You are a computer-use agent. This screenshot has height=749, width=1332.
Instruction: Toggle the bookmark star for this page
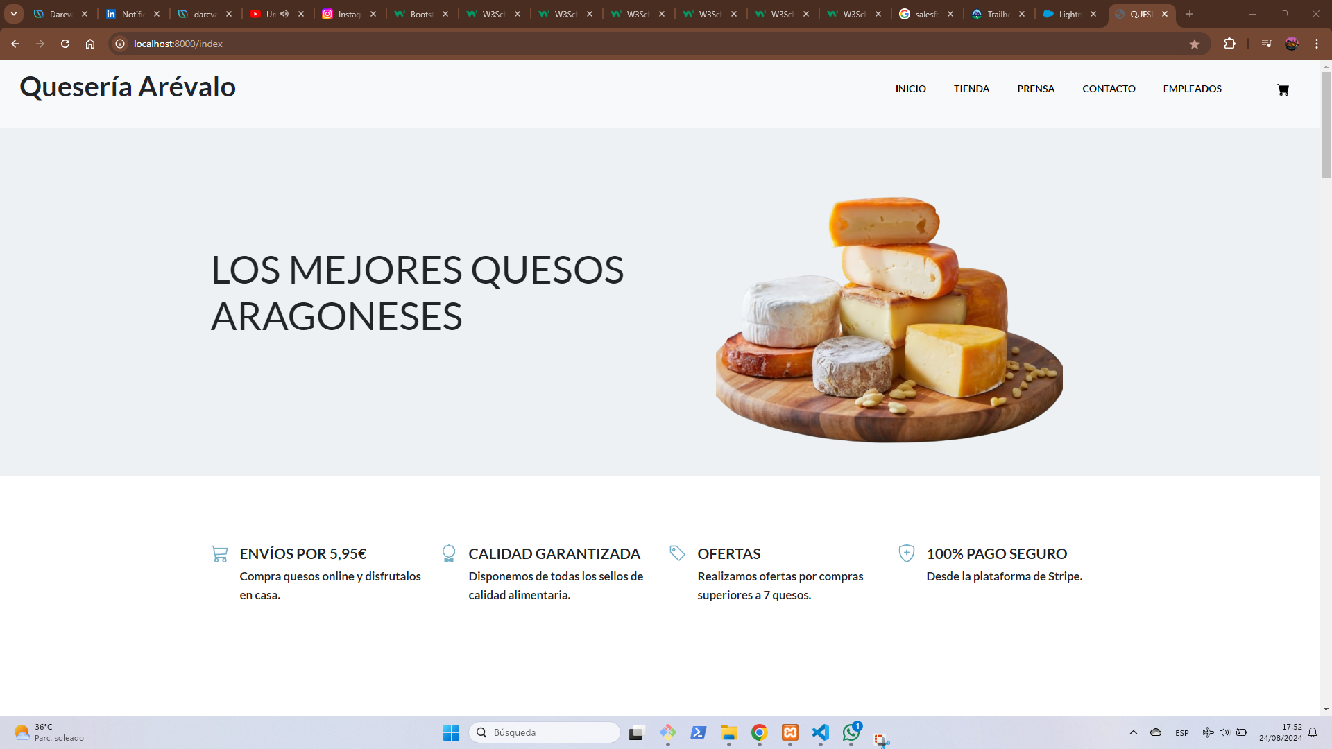(1195, 44)
